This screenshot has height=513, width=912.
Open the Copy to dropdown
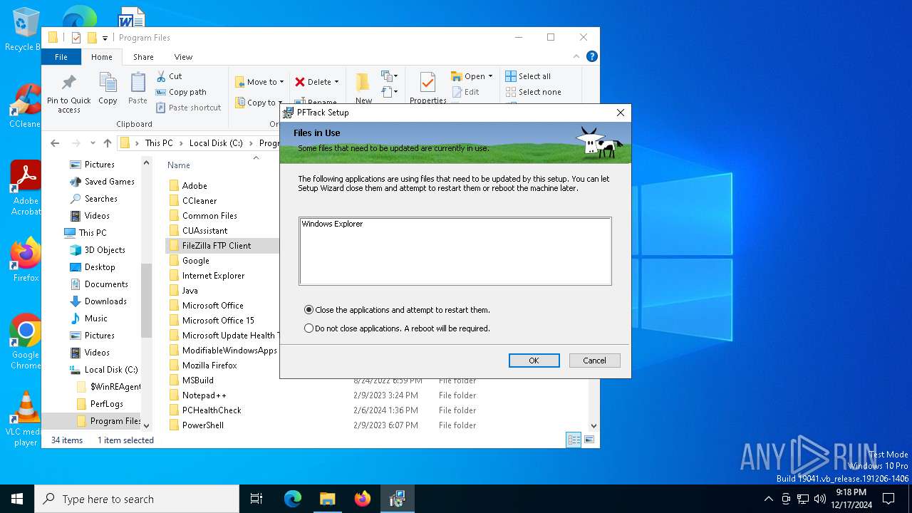(259, 103)
